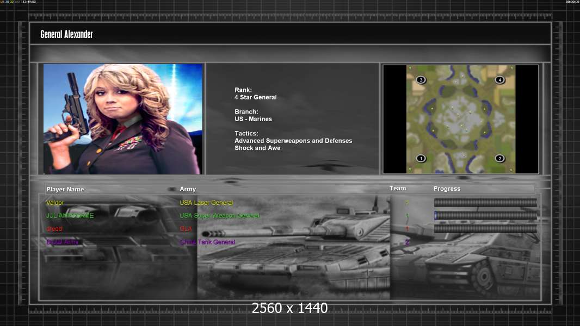
Task: Click the "Army" column header
Action: click(188, 189)
